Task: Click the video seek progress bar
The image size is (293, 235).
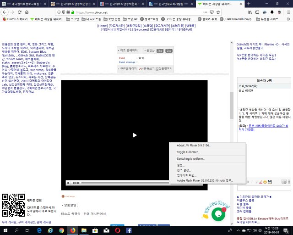Action: coord(125,183)
